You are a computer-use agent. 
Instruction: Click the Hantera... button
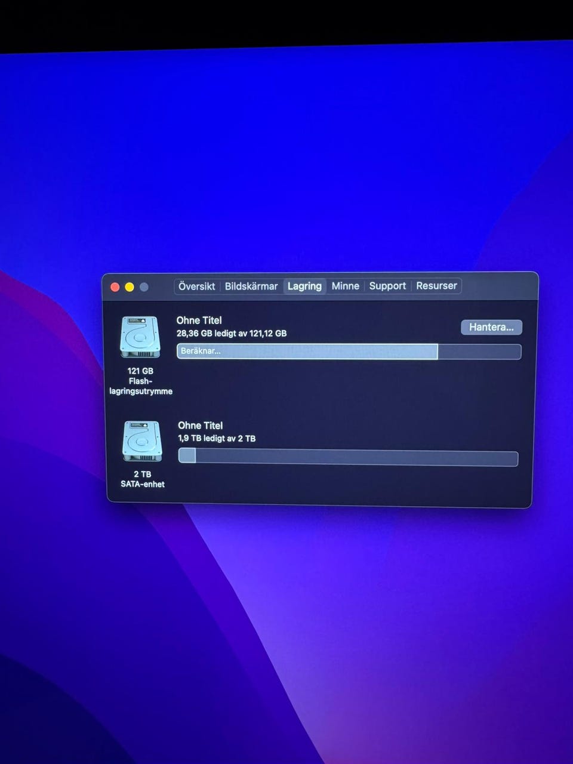(491, 327)
